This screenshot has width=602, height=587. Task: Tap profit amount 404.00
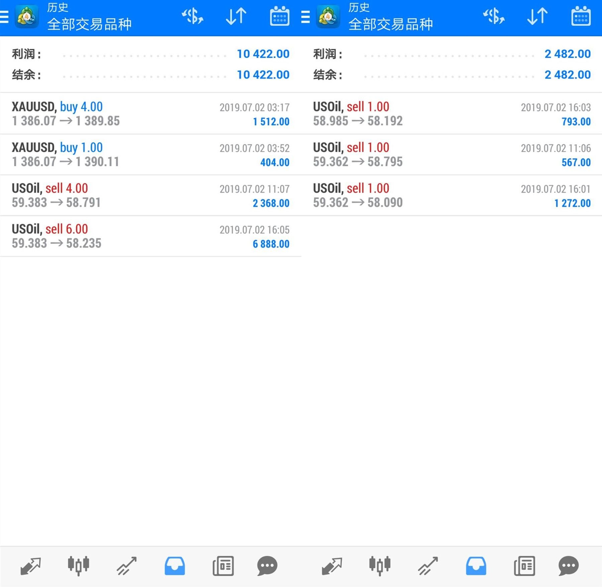pyautogui.click(x=275, y=162)
